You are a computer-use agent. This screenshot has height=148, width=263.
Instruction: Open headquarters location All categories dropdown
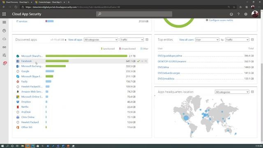(232, 92)
